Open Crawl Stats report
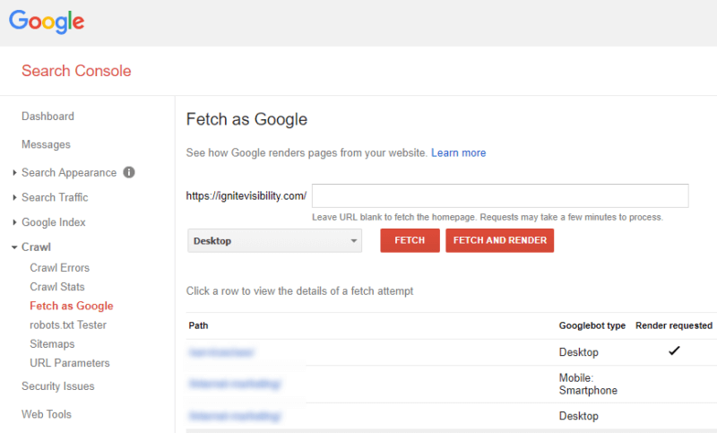 (x=57, y=287)
